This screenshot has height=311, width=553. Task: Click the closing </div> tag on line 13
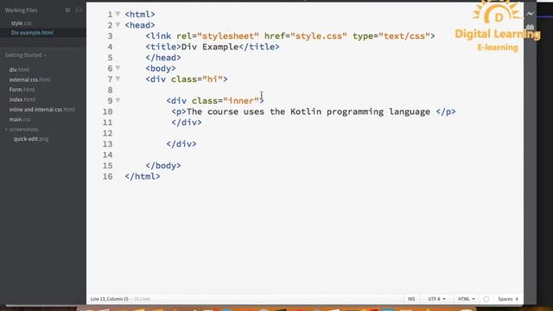181,144
